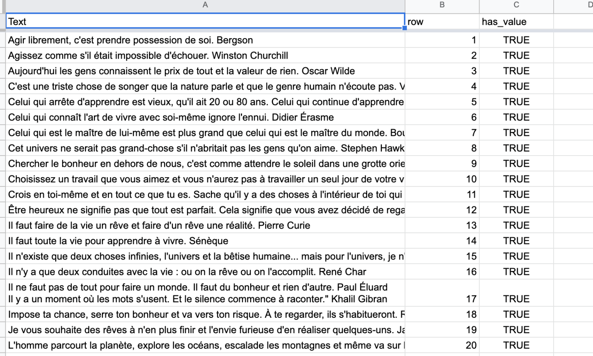Click the Winston Churchill quote cell
Image resolution: width=593 pixels, height=356 pixels.
coord(205,56)
